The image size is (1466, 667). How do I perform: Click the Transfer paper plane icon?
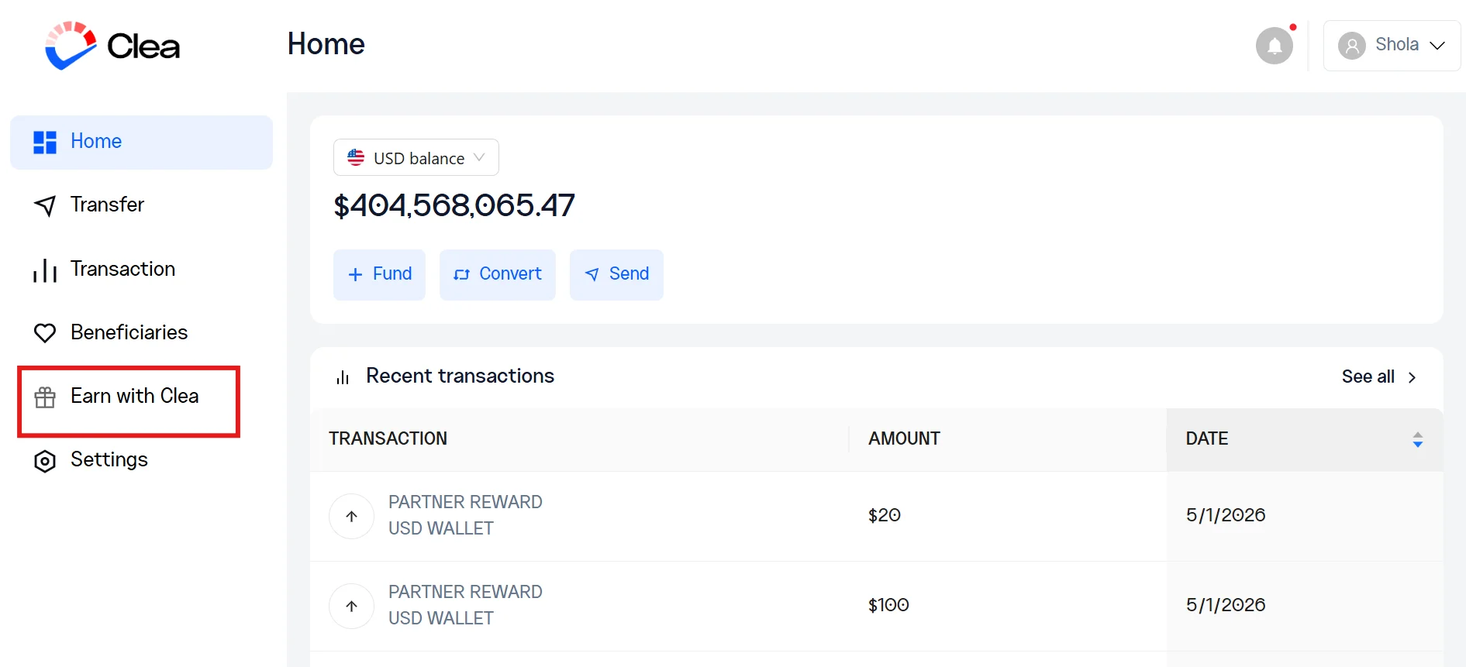[x=45, y=205]
